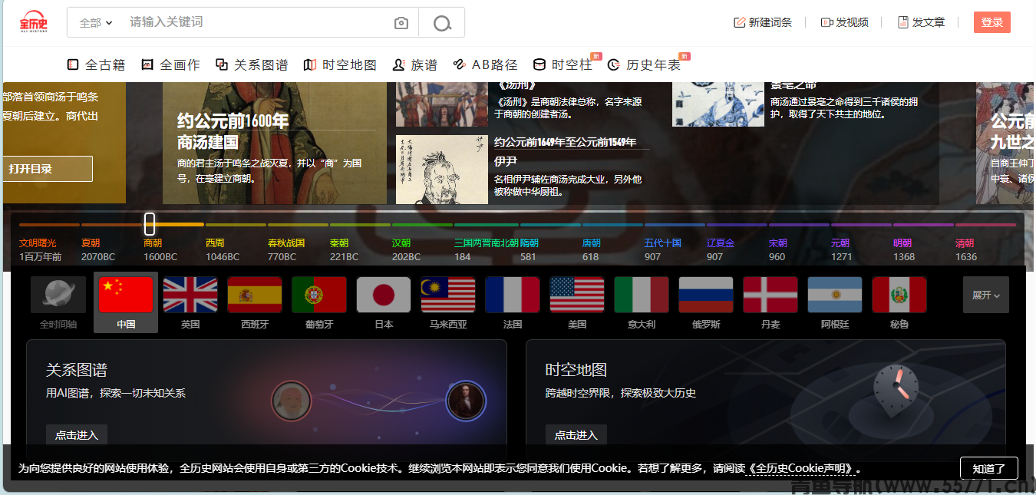Select 西周 1046BC on the timeline
Screen dimensions: 1036x495
(223, 249)
